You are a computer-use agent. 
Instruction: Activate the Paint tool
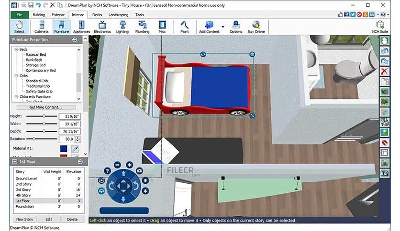[x=184, y=27]
